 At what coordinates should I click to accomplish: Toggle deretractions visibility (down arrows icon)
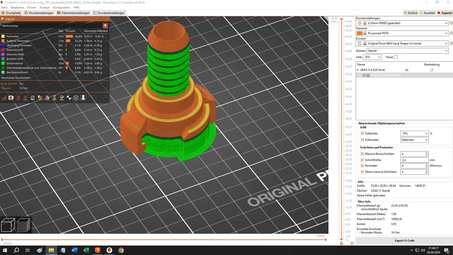tap(25, 98)
